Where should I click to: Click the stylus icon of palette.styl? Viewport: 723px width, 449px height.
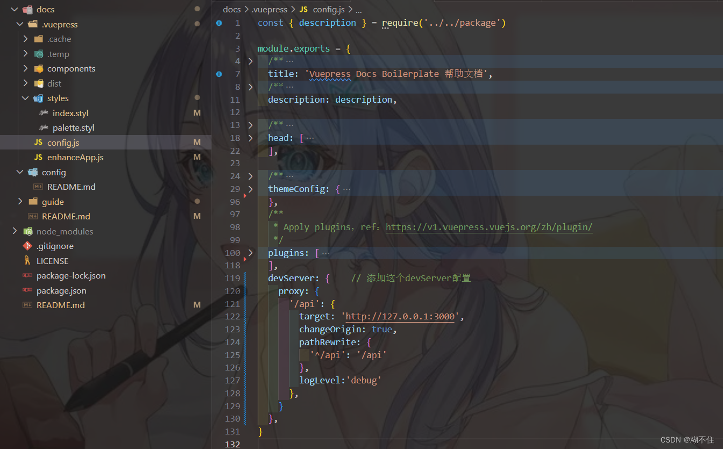(44, 127)
